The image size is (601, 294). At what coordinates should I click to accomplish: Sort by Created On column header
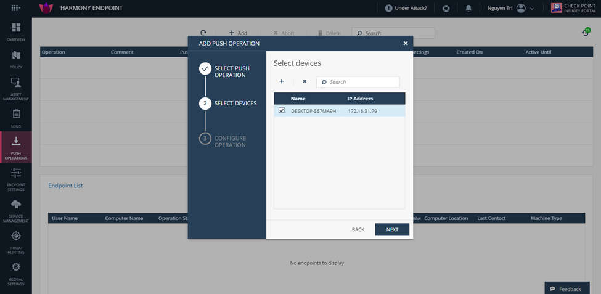pos(470,52)
